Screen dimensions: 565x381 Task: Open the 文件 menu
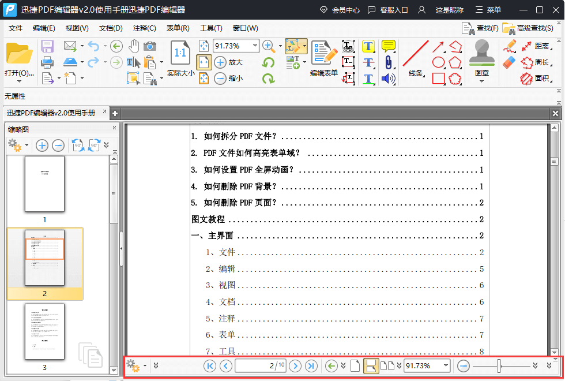click(16, 28)
